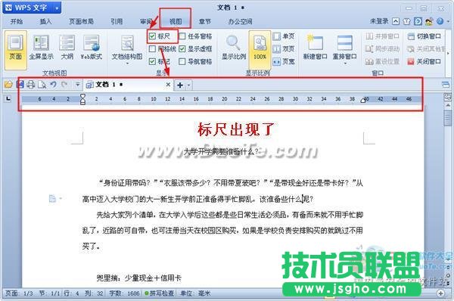Click 关闭其他窗口 close other windows
Viewport: 454px width, 301px height.
425,48
